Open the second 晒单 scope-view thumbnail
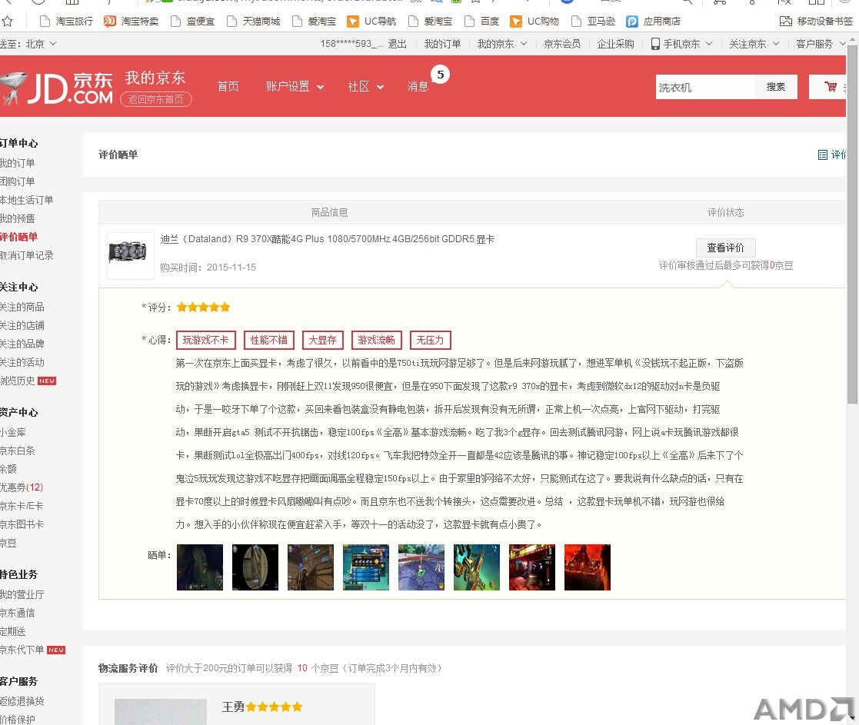859x725 pixels. coord(255,567)
